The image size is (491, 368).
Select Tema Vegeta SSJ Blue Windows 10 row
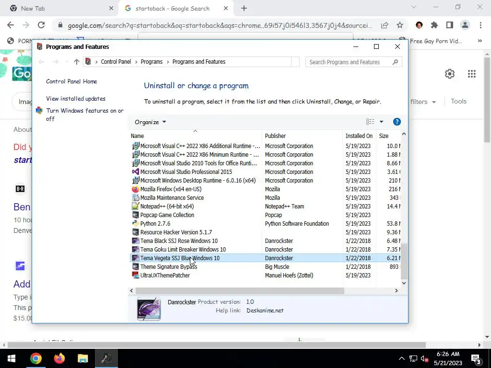click(x=265, y=258)
